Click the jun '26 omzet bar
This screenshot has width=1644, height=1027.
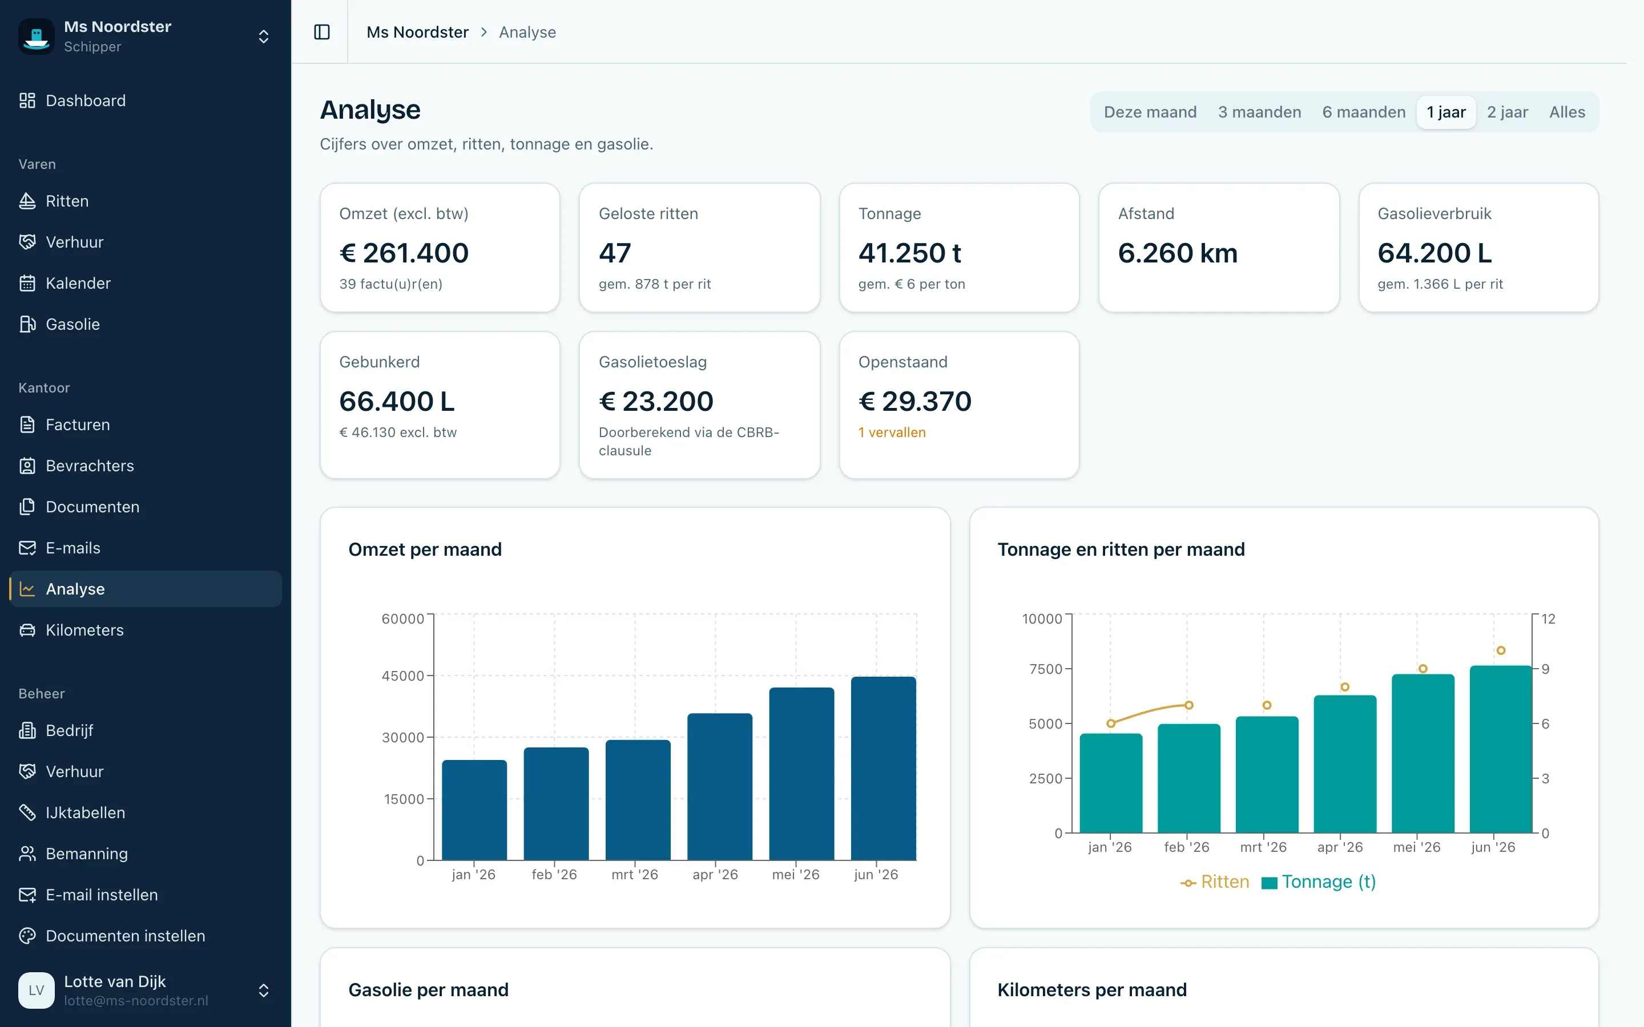point(883,768)
